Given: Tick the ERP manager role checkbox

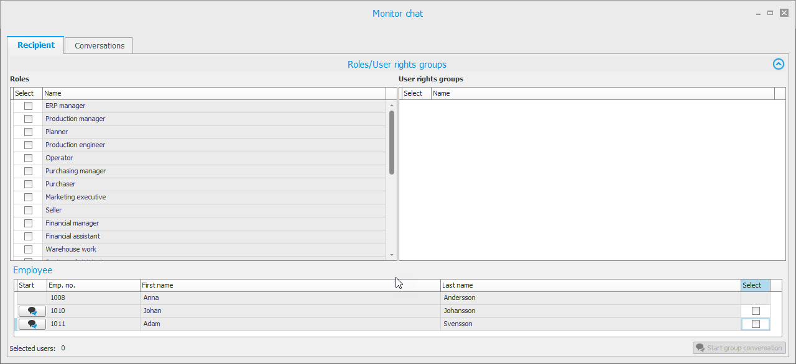Looking at the screenshot, I should (x=28, y=106).
